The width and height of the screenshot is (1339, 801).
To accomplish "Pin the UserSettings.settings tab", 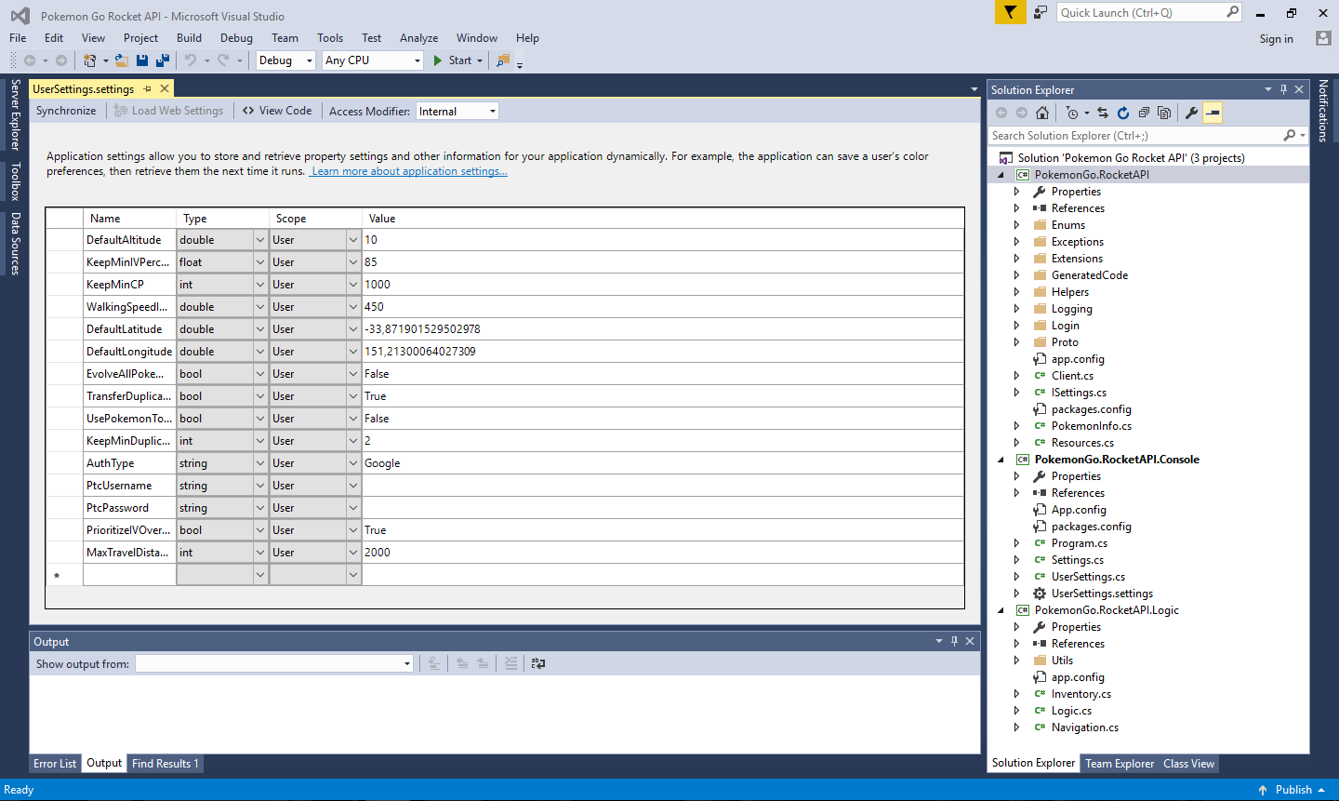I will 147,89.
